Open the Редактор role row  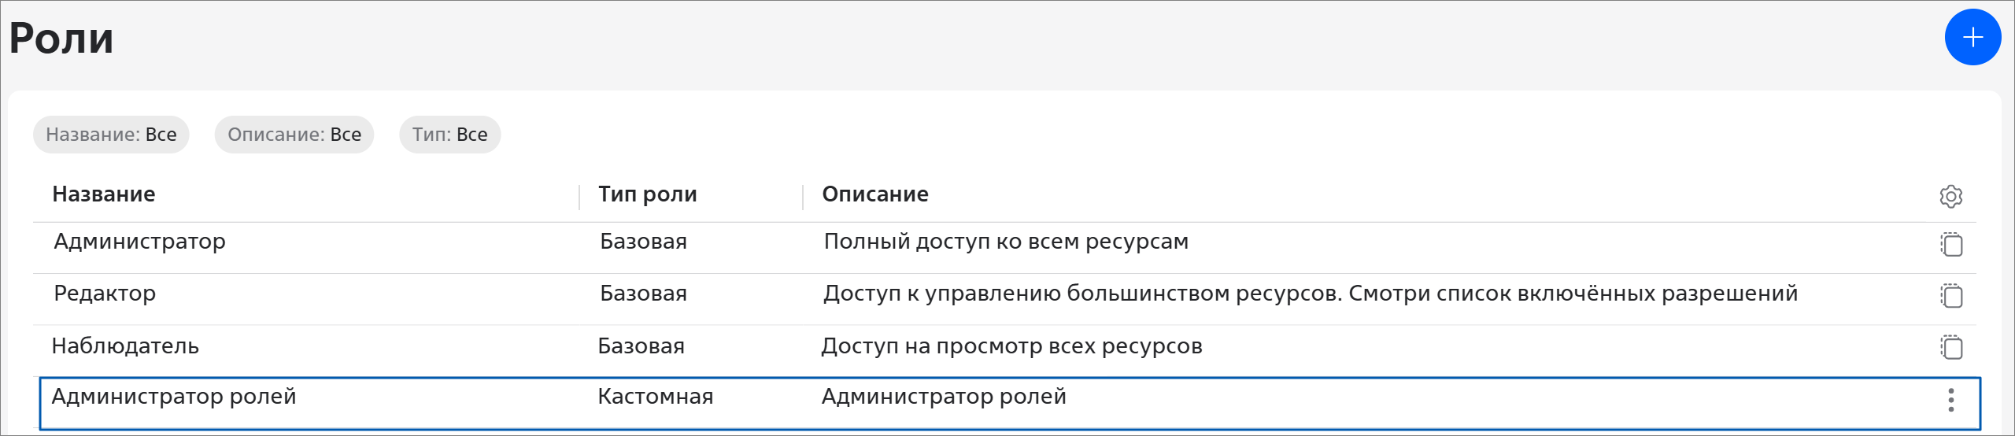pyautogui.click(x=105, y=294)
